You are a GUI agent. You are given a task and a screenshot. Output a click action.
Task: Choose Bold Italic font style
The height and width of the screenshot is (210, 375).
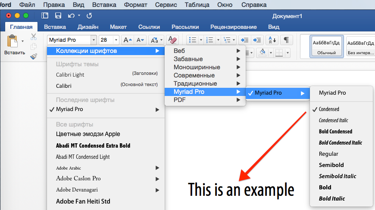click(341, 198)
